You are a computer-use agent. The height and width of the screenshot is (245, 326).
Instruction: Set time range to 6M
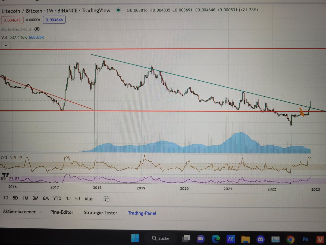[46, 198]
